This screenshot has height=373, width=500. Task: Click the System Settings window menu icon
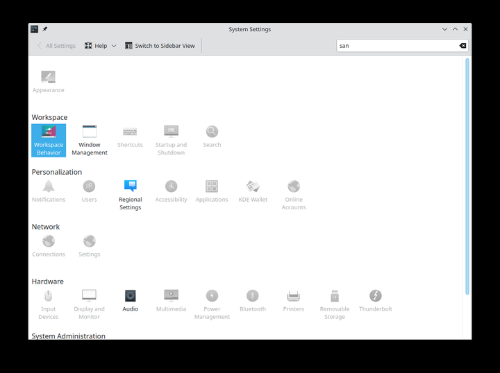35,29
